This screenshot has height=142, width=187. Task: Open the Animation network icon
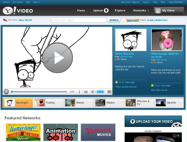pyautogui.click(x=61, y=132)
